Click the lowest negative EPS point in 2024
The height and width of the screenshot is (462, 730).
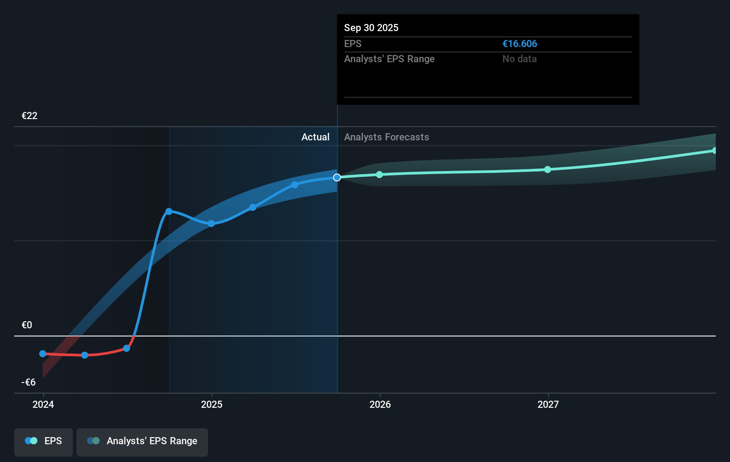point(84,355)
